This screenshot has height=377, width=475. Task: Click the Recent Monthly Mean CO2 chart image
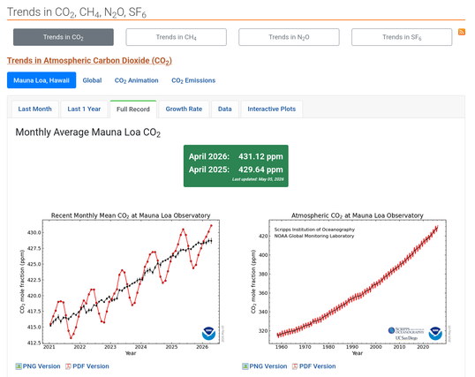(122, 284)
